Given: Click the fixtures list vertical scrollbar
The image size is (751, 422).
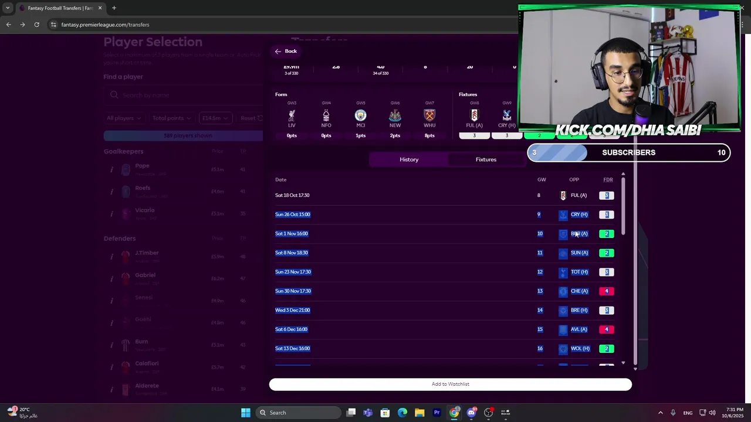Looking at the screenshot, I should pyautogui.click(x=623, y=205).
